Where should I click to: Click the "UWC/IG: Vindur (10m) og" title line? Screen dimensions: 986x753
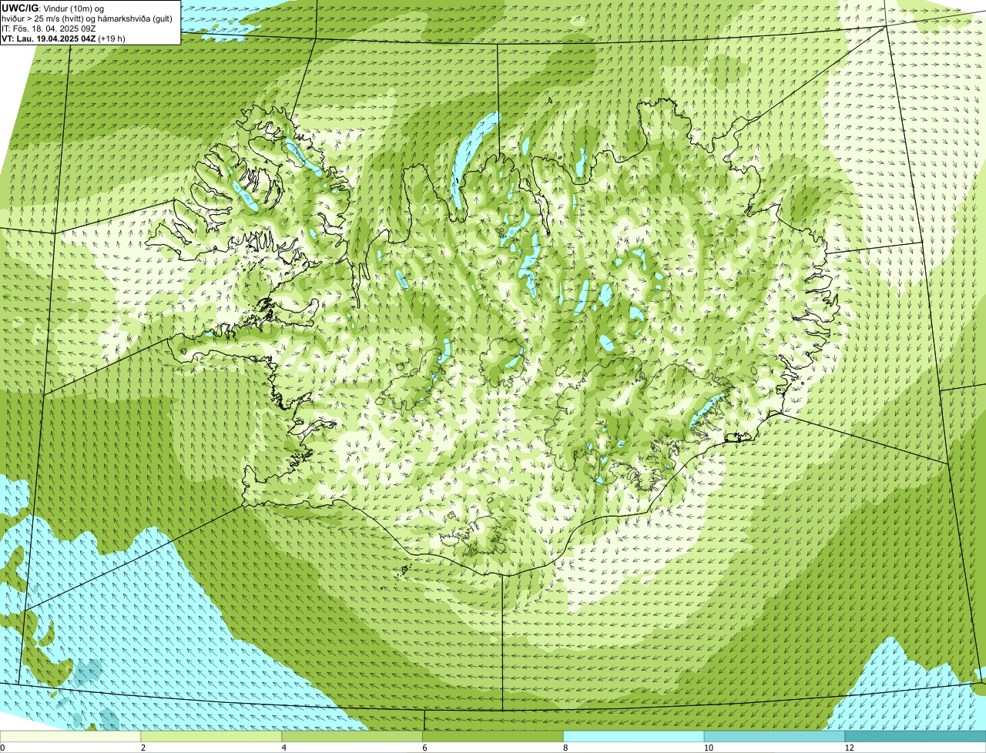(x=53, y=8)
